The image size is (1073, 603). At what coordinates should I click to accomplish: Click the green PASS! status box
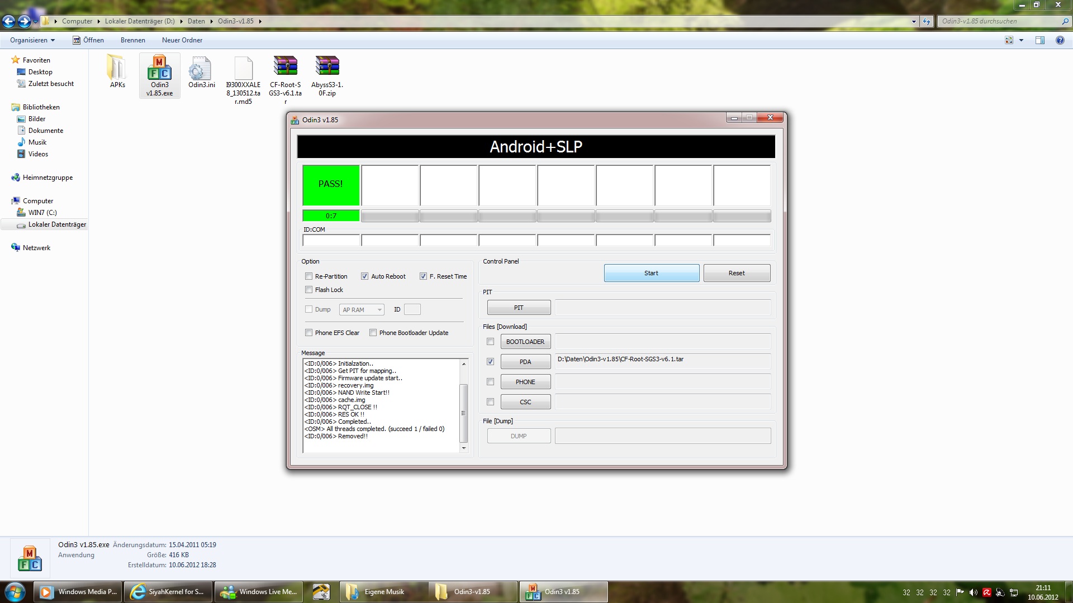[331, 185]
